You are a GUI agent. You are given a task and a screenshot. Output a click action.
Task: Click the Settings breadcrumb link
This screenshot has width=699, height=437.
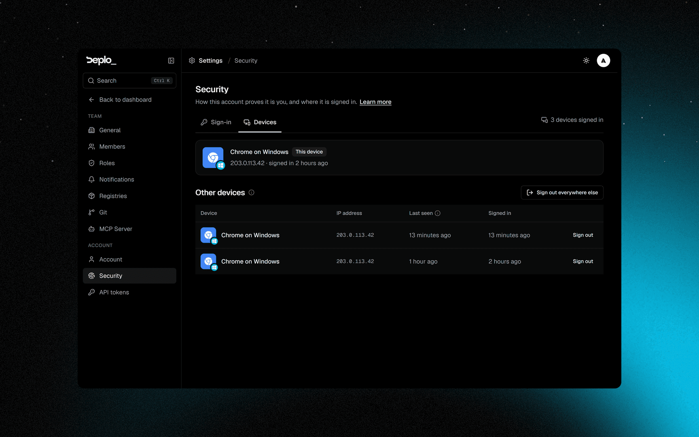pos(211,61)
